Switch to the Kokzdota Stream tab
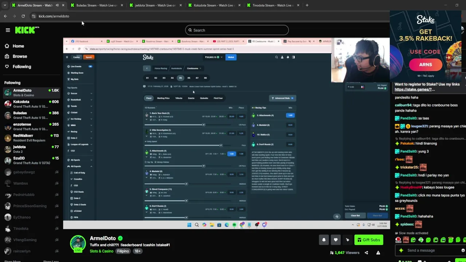Screen dimensions: 466x262 214,5
